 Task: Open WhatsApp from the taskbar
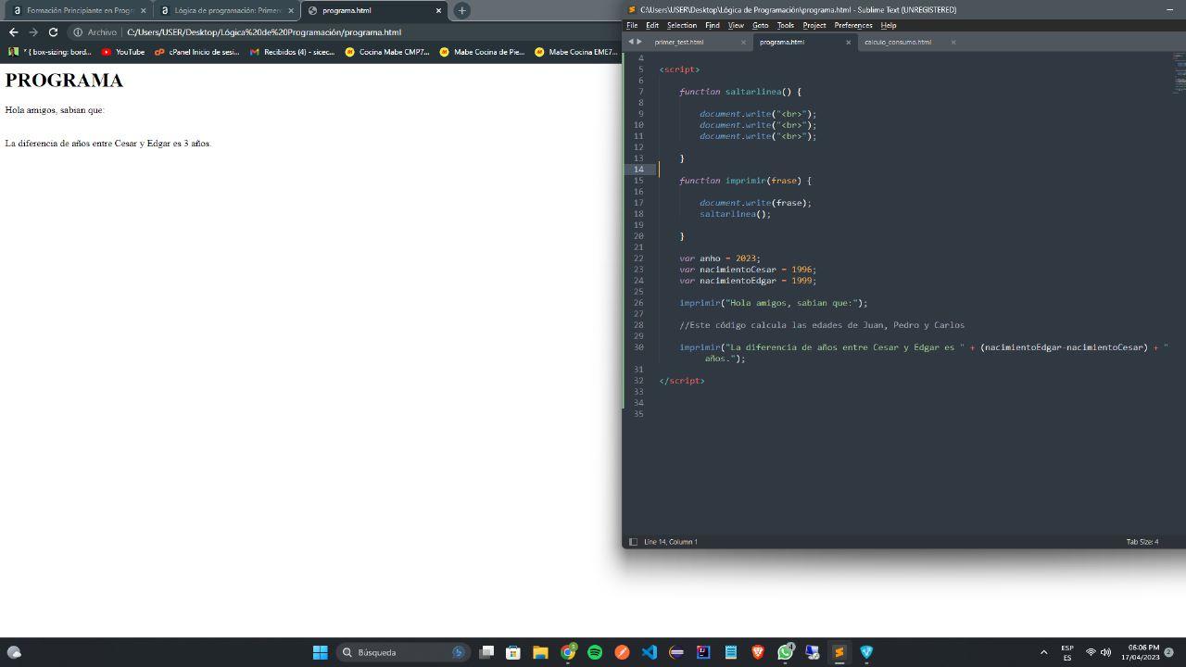click(785, 652)
